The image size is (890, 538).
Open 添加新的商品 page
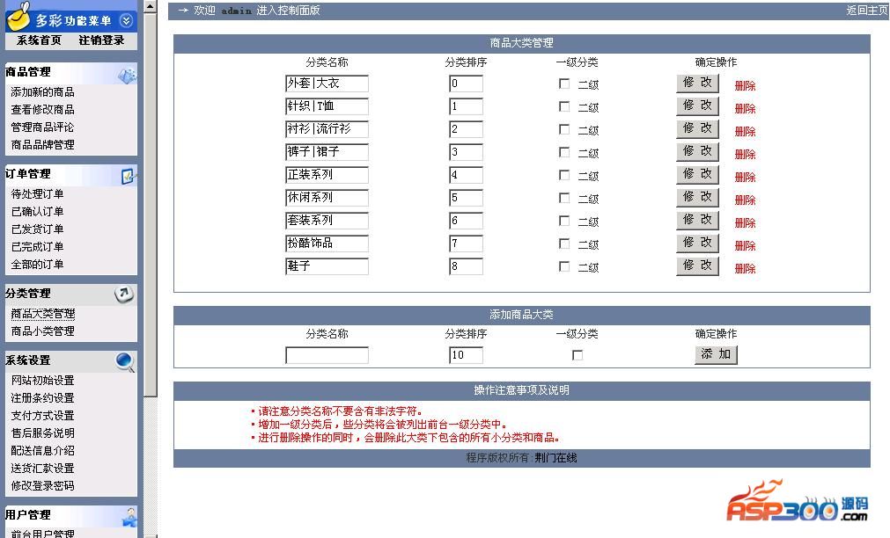[x=42, y=91]
